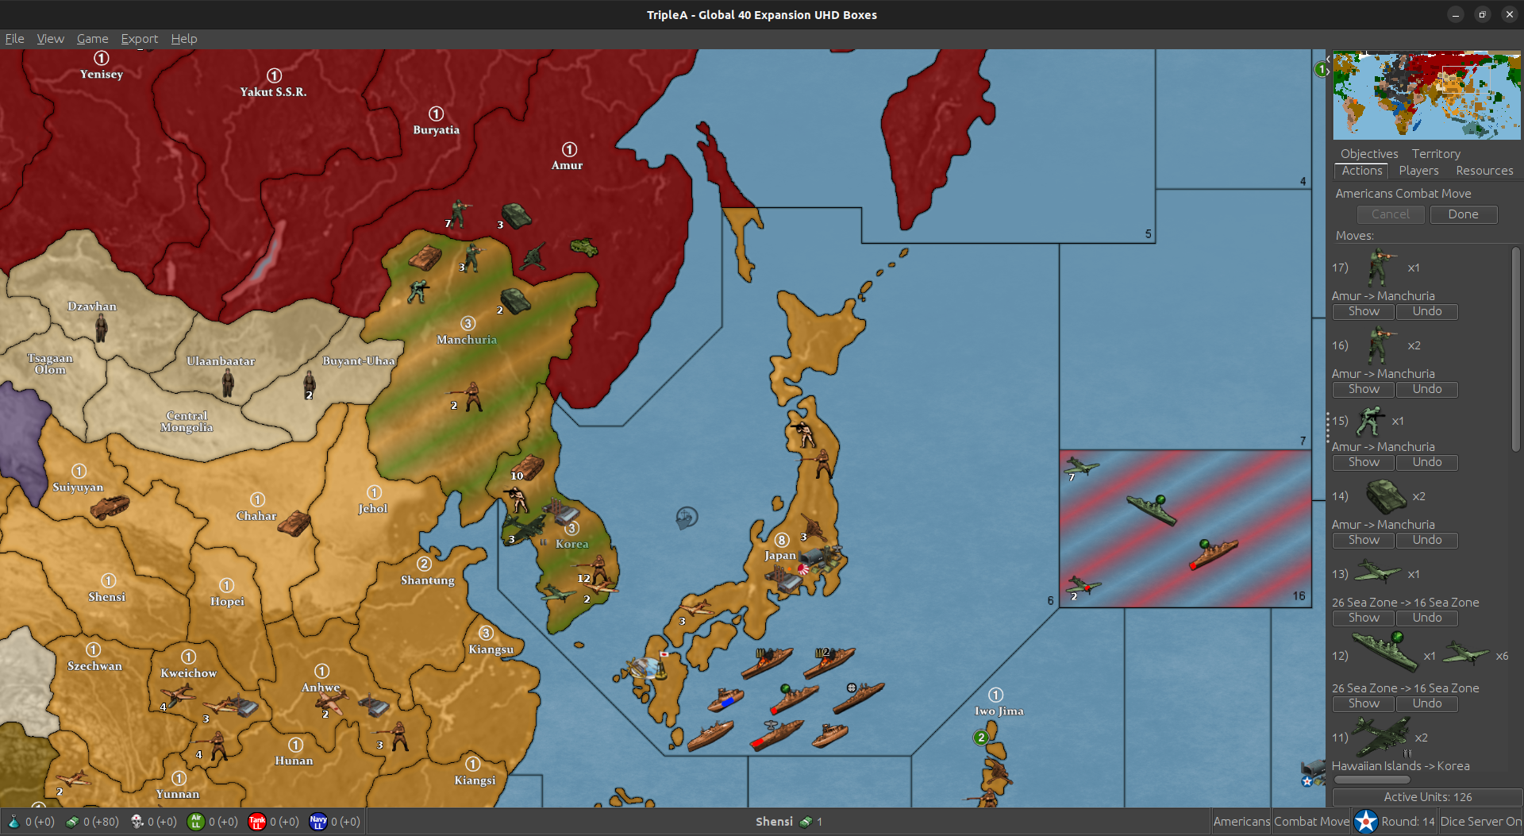This screenshot has height=836, width=1524.
Task: Select the 3 bombers in Korea
Action: (x=524, y=527)
